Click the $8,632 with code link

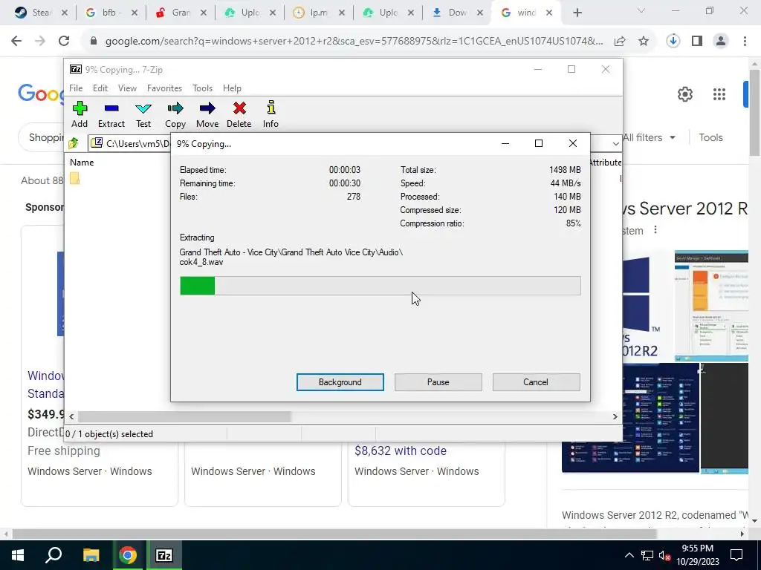(401, 451)
